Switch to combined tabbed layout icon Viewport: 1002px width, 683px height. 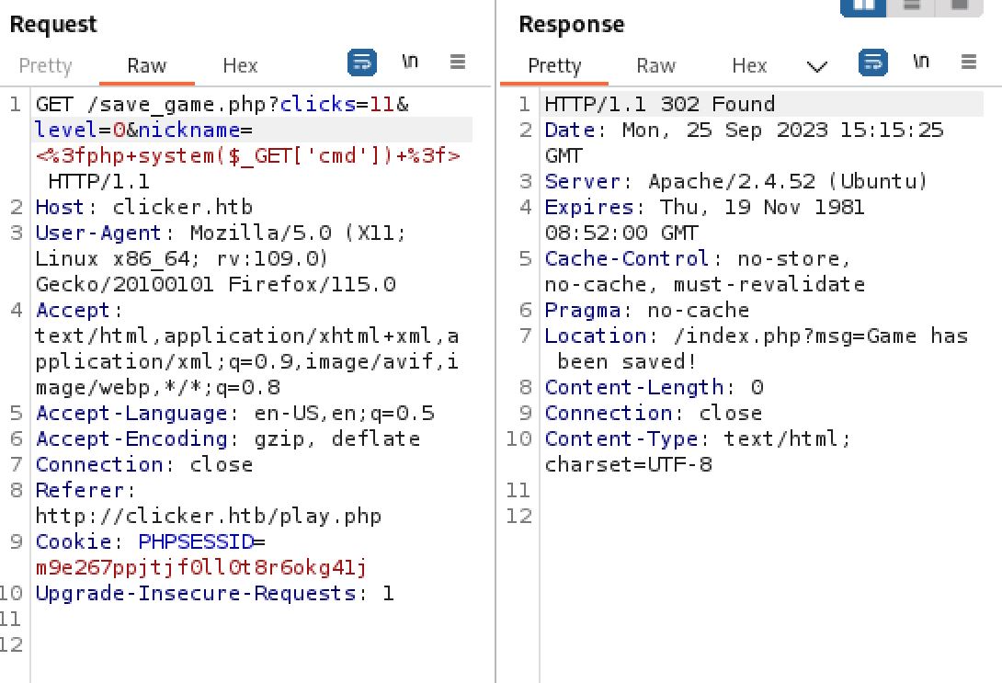click(x=958, y=6)
